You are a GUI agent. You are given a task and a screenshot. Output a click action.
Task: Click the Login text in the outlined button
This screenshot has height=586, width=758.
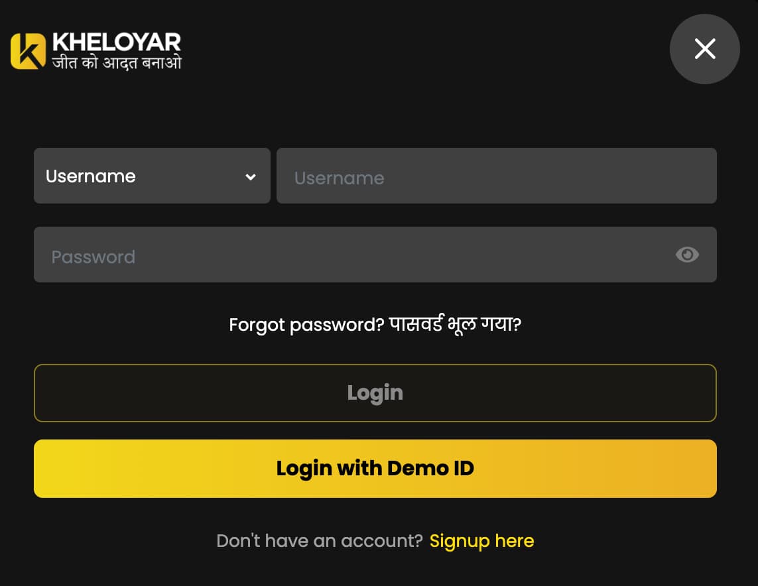[375, 392]
